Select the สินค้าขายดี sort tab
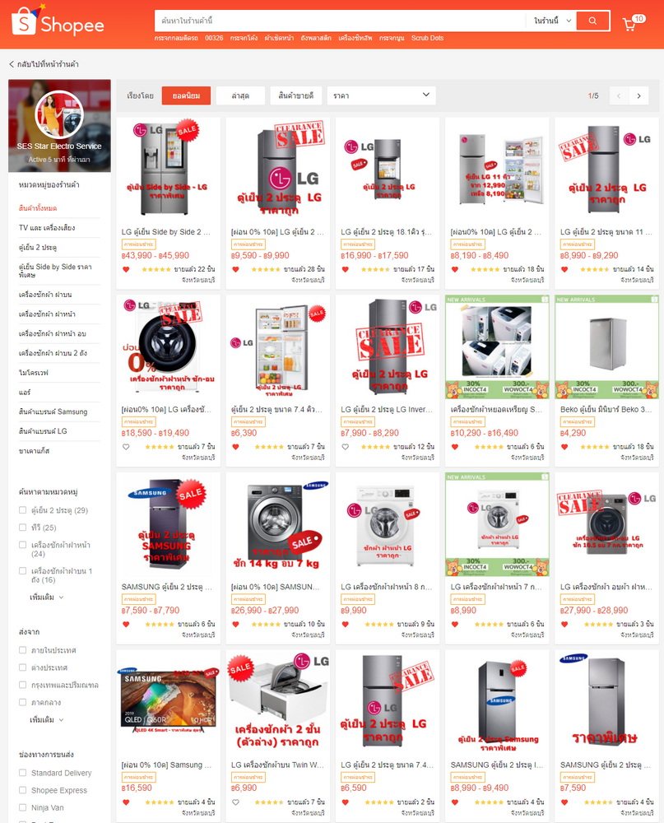The height and width of the screenshot is (823, 664). coord(296,95)
